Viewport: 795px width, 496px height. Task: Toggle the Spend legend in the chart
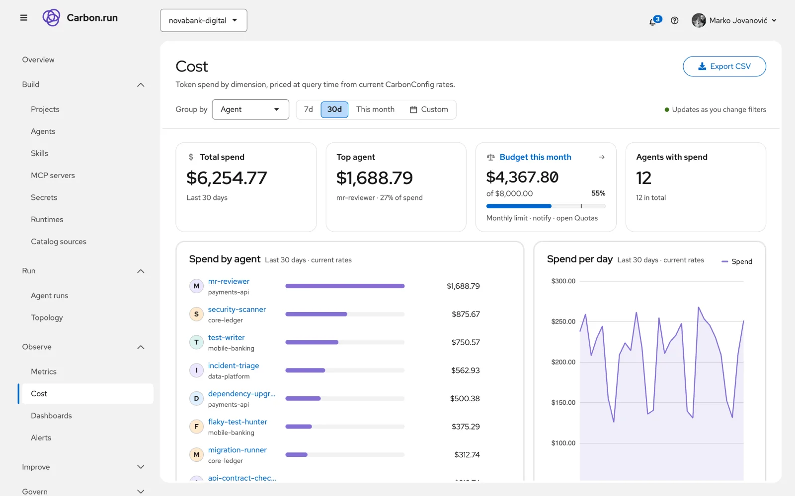click(x=737, y=261)
